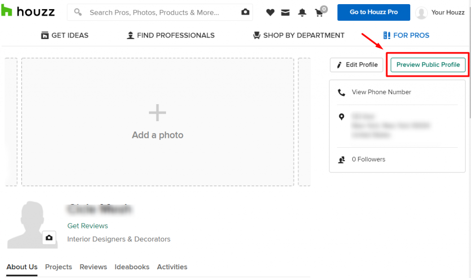The width and height of the screenshot is (471, 278).
Task: Open messages using the envelope icon
Action: point(285,12)
